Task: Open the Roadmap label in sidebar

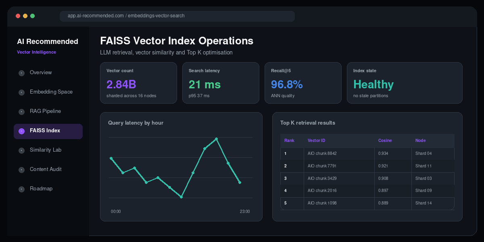Action: click(41, 189)
